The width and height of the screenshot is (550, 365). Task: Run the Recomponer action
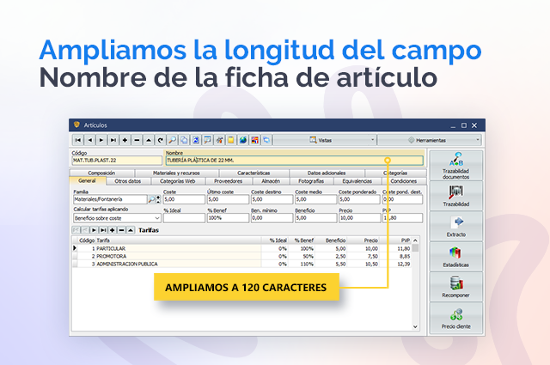[455, 287]
